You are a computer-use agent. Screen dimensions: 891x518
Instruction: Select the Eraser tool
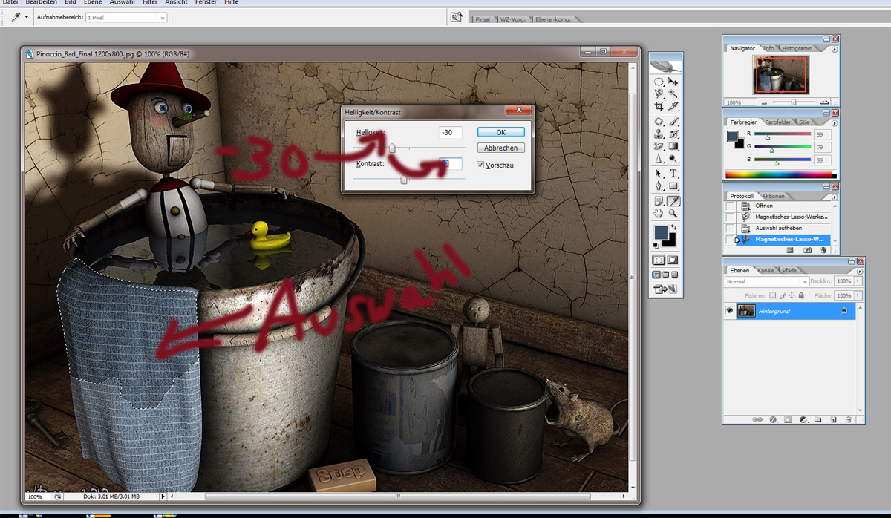[x=659, y=146]
